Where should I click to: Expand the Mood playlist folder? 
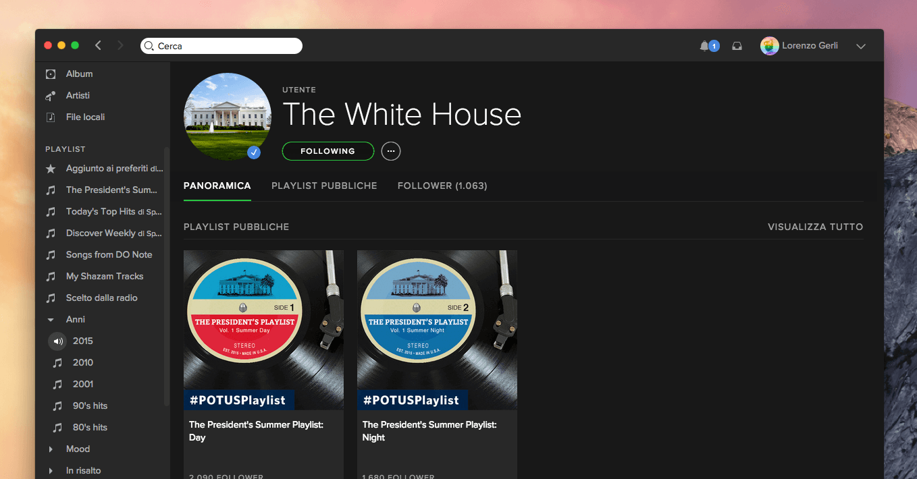point(51,449)
